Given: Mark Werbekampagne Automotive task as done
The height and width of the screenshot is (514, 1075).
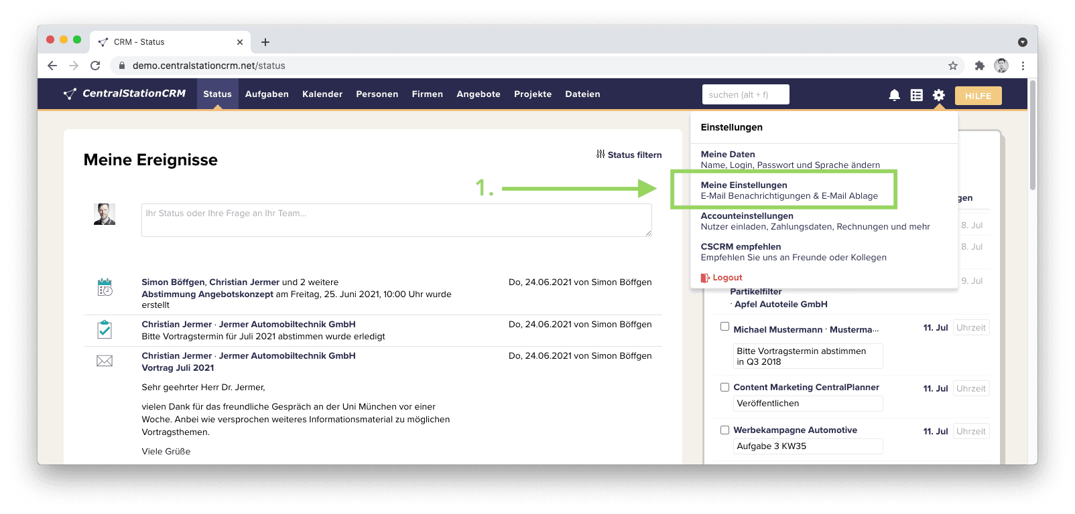Looking at the screenshot, I should coord(724,430).
